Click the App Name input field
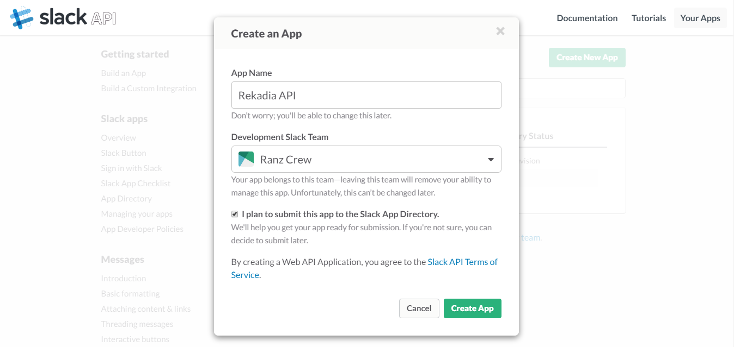This screenshot has width=734, height=347. (x=366, y=95)
